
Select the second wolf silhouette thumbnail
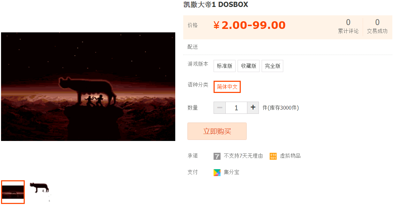tap(39, 192)
